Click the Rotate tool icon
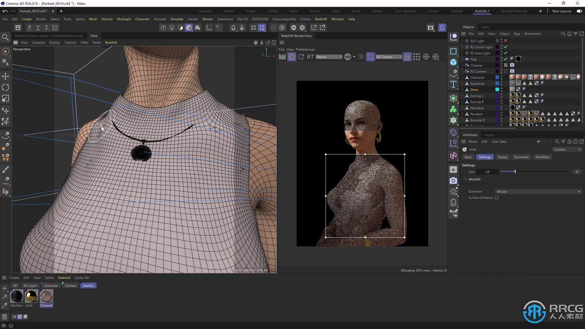Screen dimensions: 585x329 coord(6,87)
